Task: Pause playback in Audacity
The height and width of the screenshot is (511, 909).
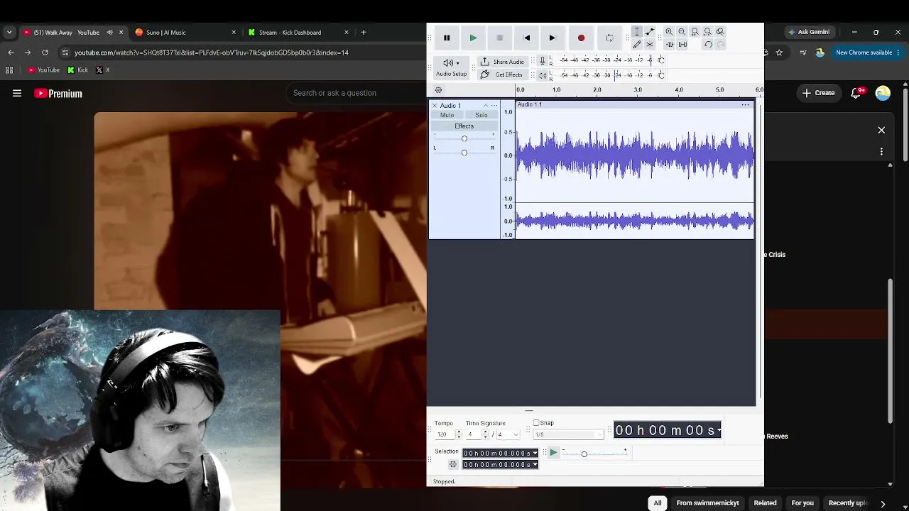Action: point(447,38)
